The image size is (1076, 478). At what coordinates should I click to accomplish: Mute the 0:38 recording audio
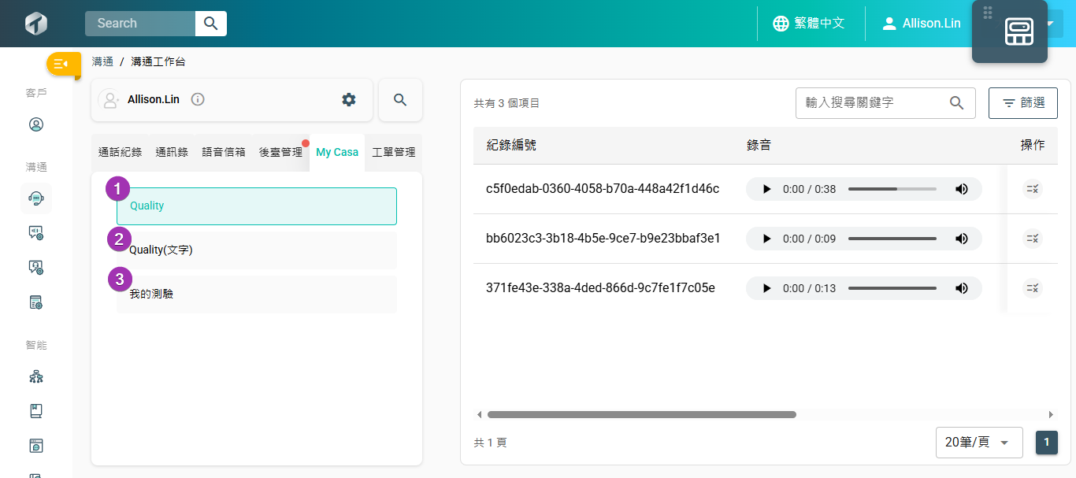point(961,189)
